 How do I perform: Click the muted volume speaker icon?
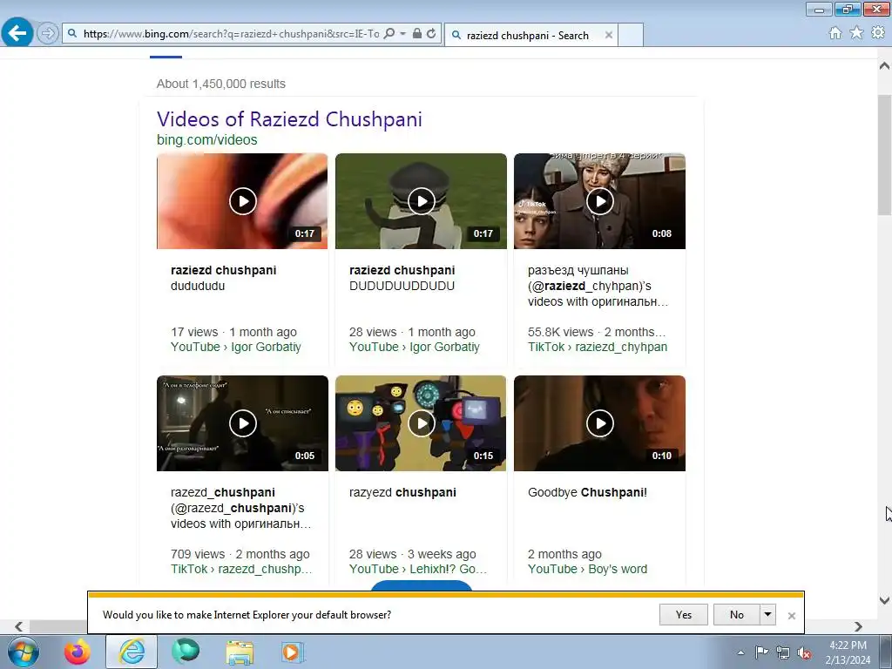[x=804, y=652]
